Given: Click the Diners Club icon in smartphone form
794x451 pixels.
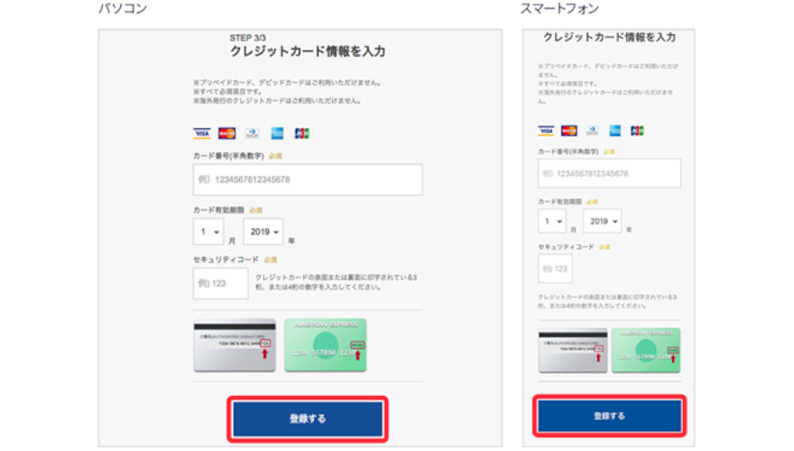Looking at the screenshot, I should (592, 131).
